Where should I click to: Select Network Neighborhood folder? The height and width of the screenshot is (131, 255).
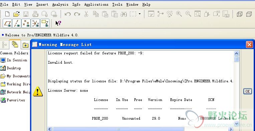[x=15, y=92]
